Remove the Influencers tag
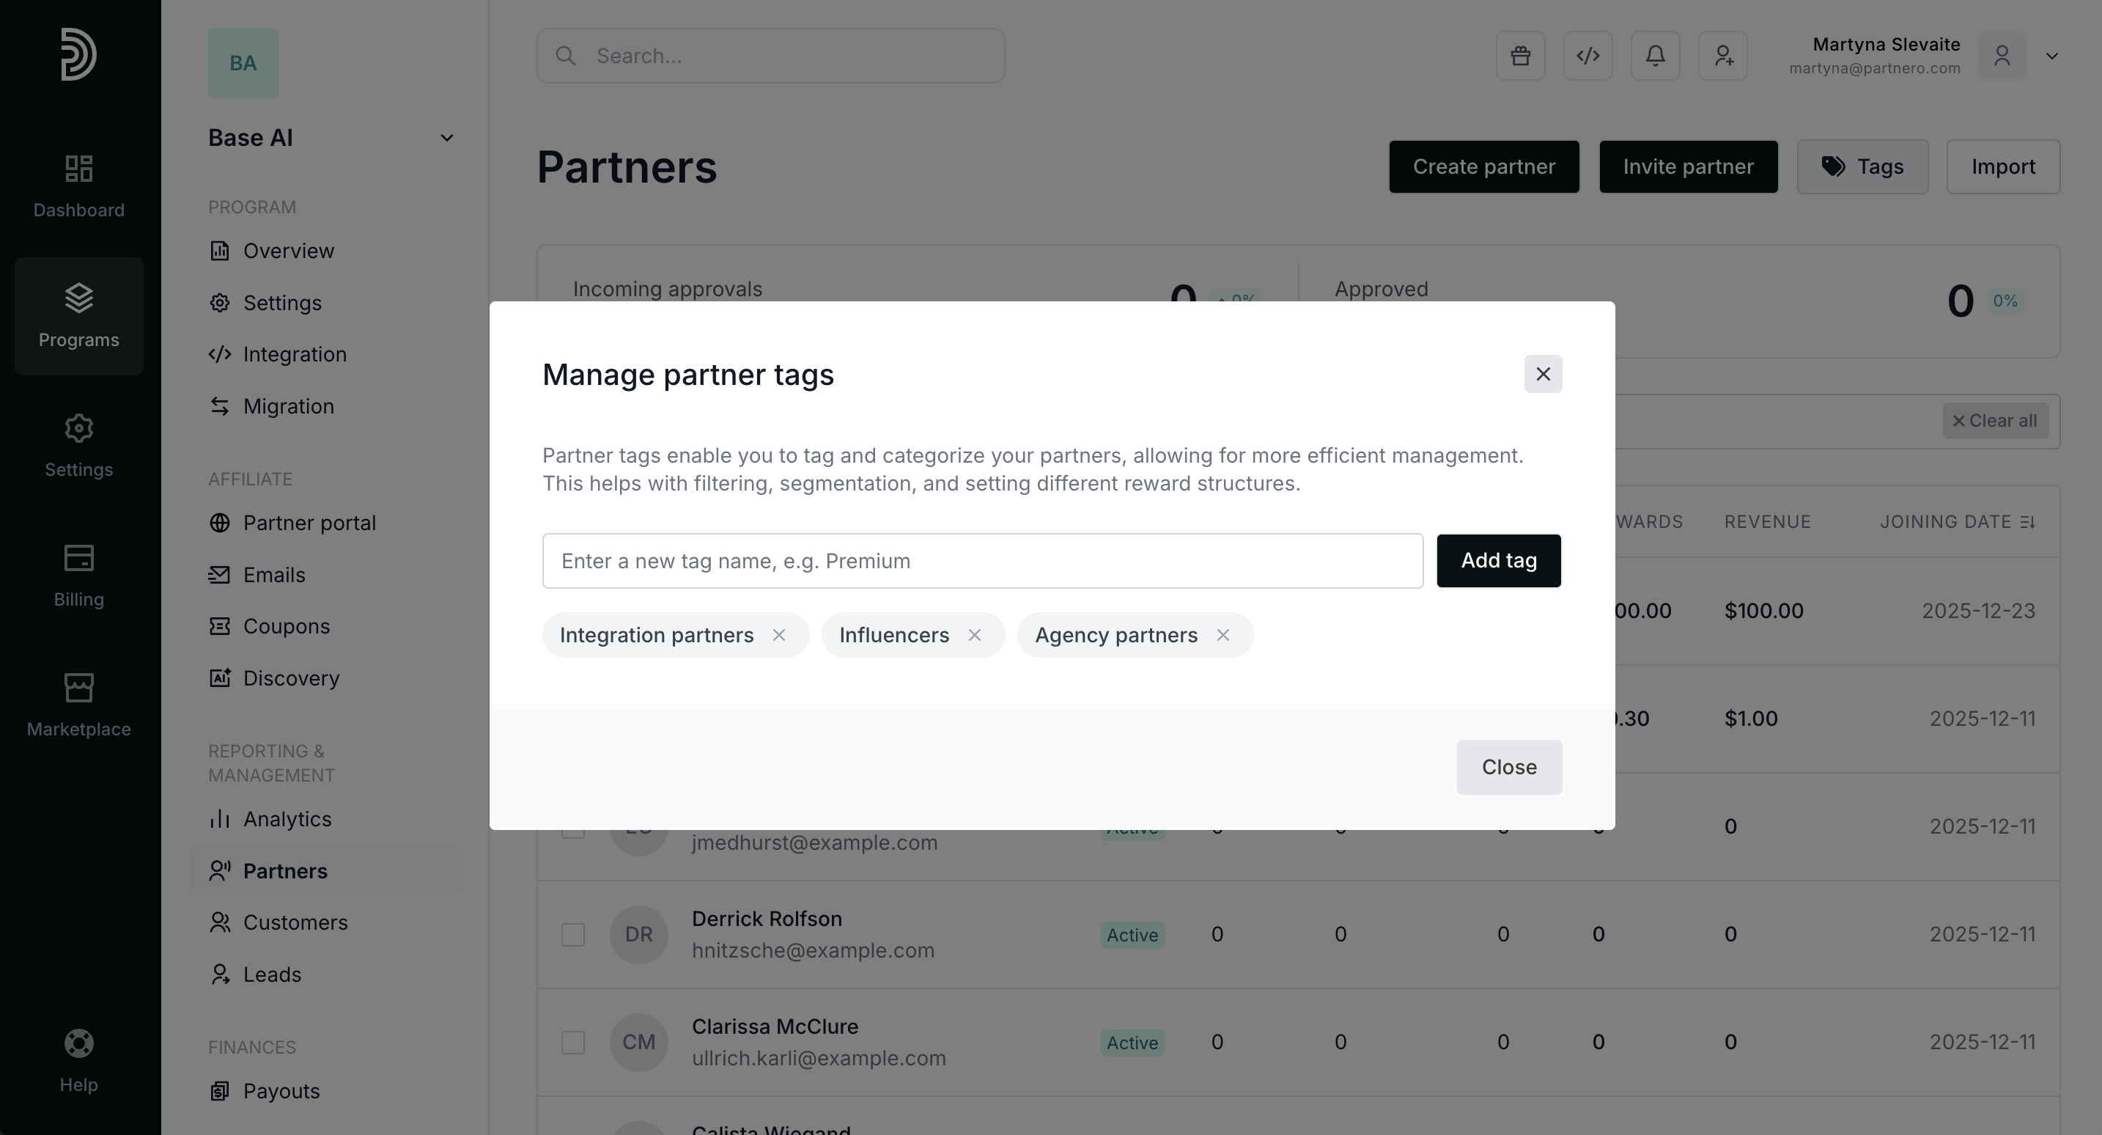 [974, 635]
